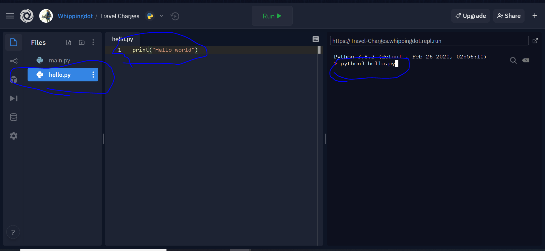Create a new repl with plus icon
This screenshot has width=545, height=251.
tap(535, 16)
